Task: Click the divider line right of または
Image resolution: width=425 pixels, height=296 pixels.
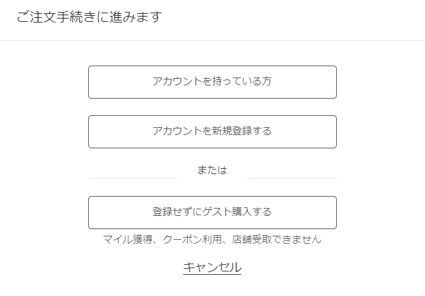Action: (x=292, y=178)
